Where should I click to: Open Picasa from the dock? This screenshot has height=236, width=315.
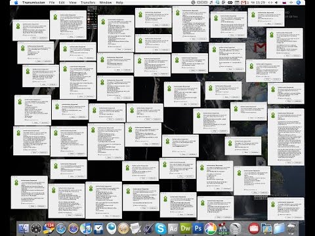[x=211, y=229]
